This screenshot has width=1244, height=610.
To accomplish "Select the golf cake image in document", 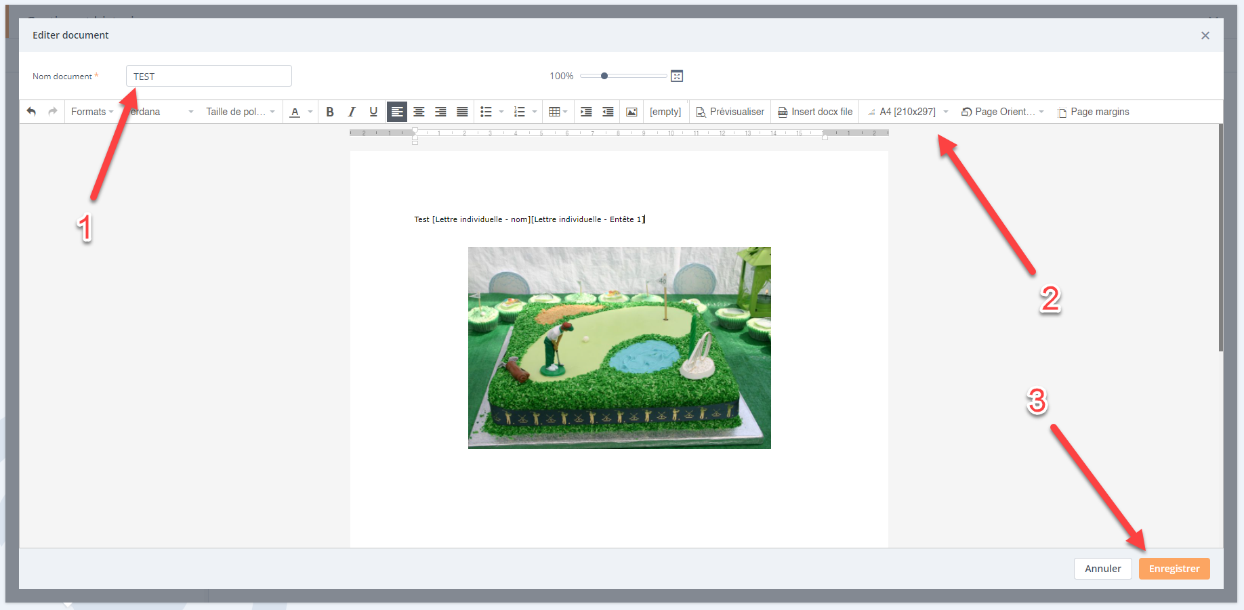I will point(619,348).
